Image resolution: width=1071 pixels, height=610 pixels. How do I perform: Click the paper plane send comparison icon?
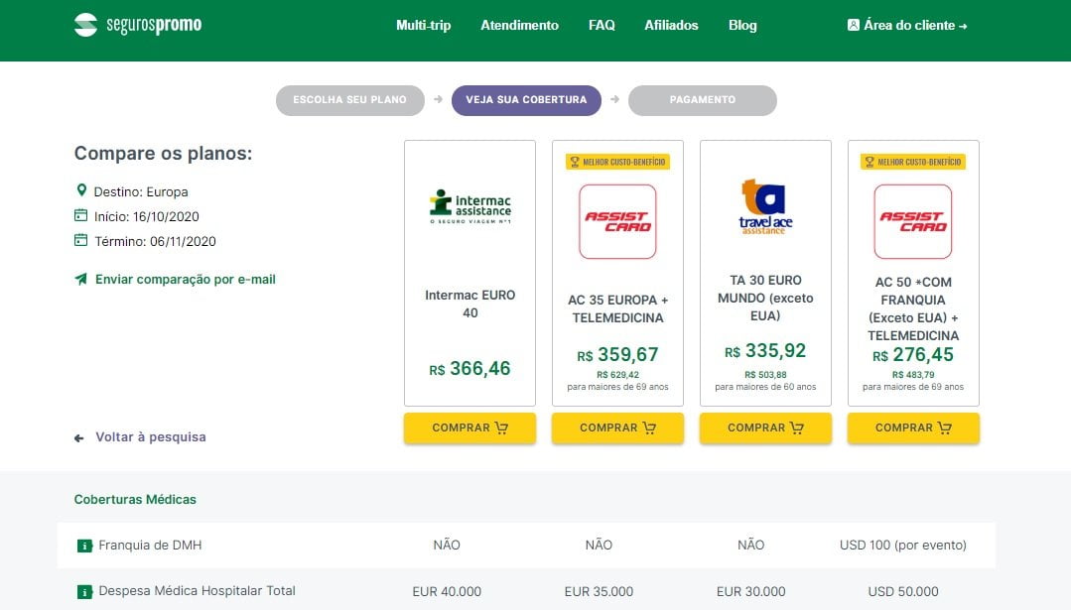(81, 280)
